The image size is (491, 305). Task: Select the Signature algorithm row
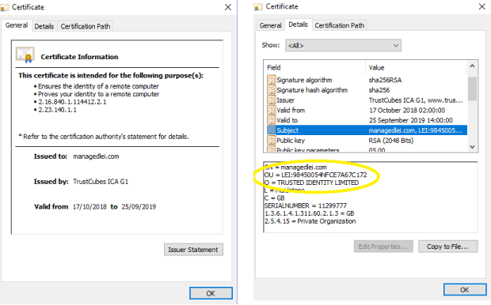[367, 80]
